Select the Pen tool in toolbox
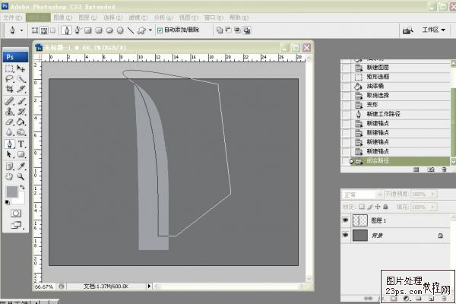 coord(9,144)
